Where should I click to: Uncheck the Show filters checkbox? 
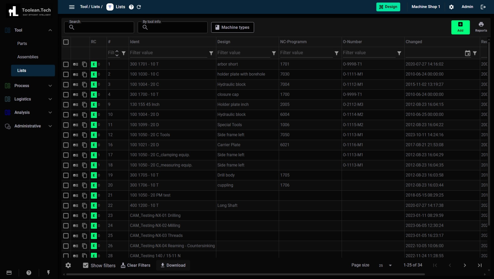[86, 265]
